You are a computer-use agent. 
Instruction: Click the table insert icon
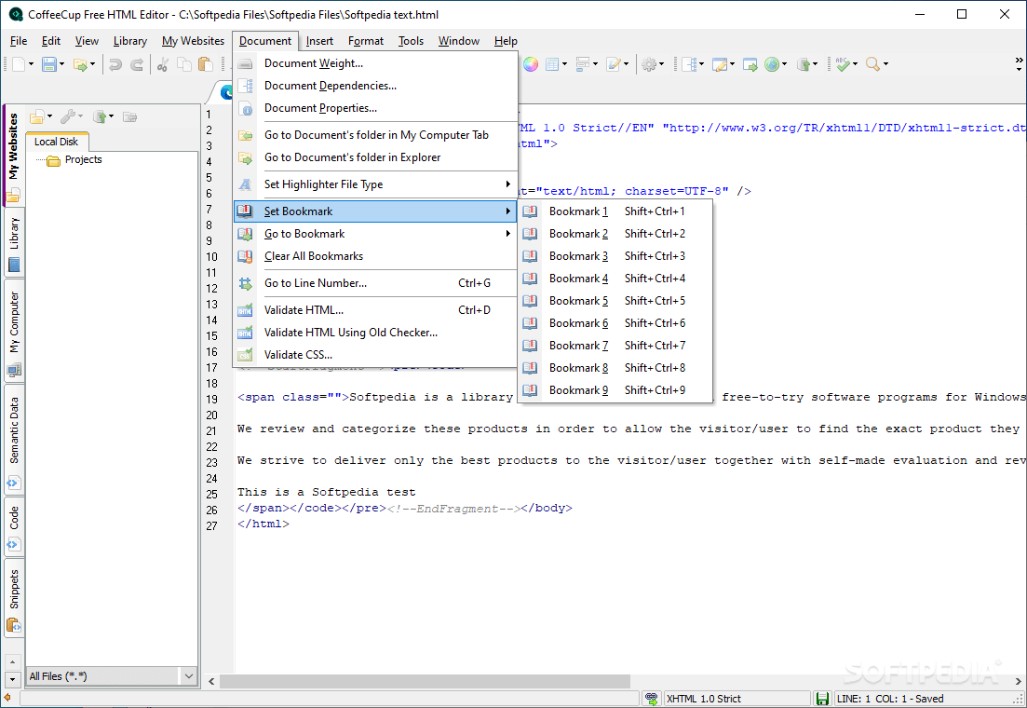552,64
